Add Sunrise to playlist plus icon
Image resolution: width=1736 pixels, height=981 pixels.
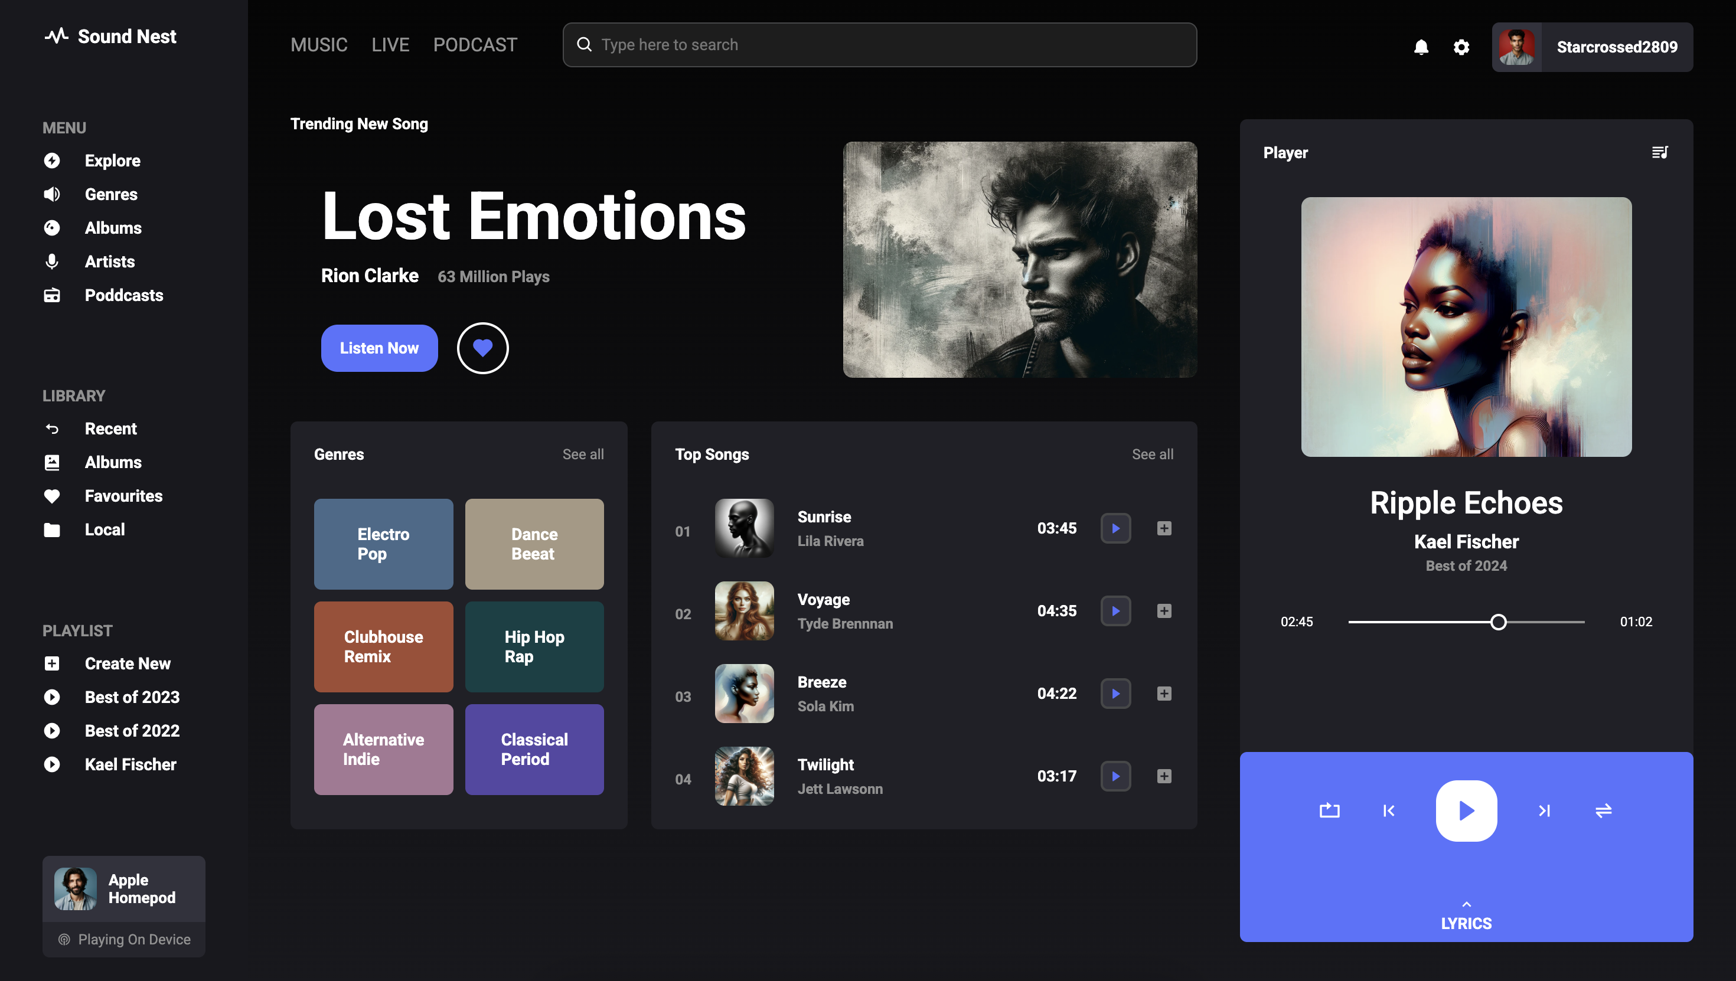pos(1164,528)
